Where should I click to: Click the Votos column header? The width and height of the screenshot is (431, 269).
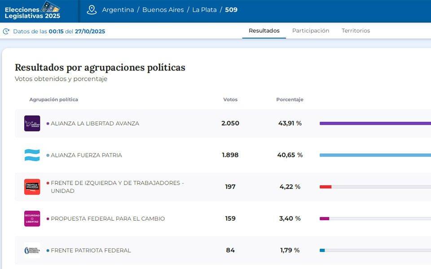pyautogui.click(x=230, y=100)
